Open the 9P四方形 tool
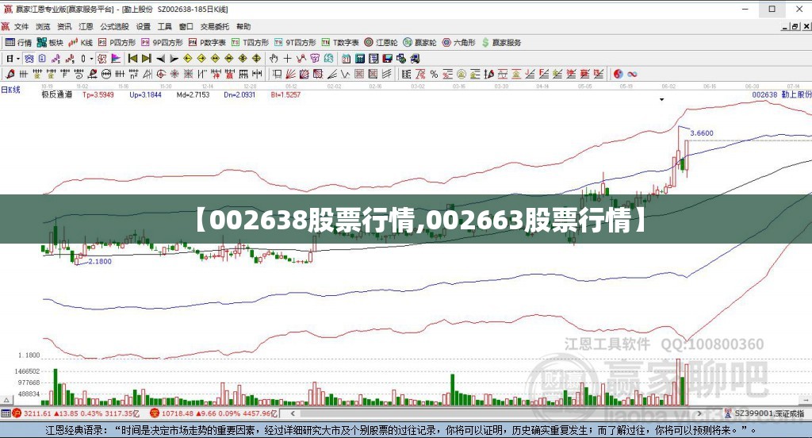812x438 pixels. click(x=162, y=43)
